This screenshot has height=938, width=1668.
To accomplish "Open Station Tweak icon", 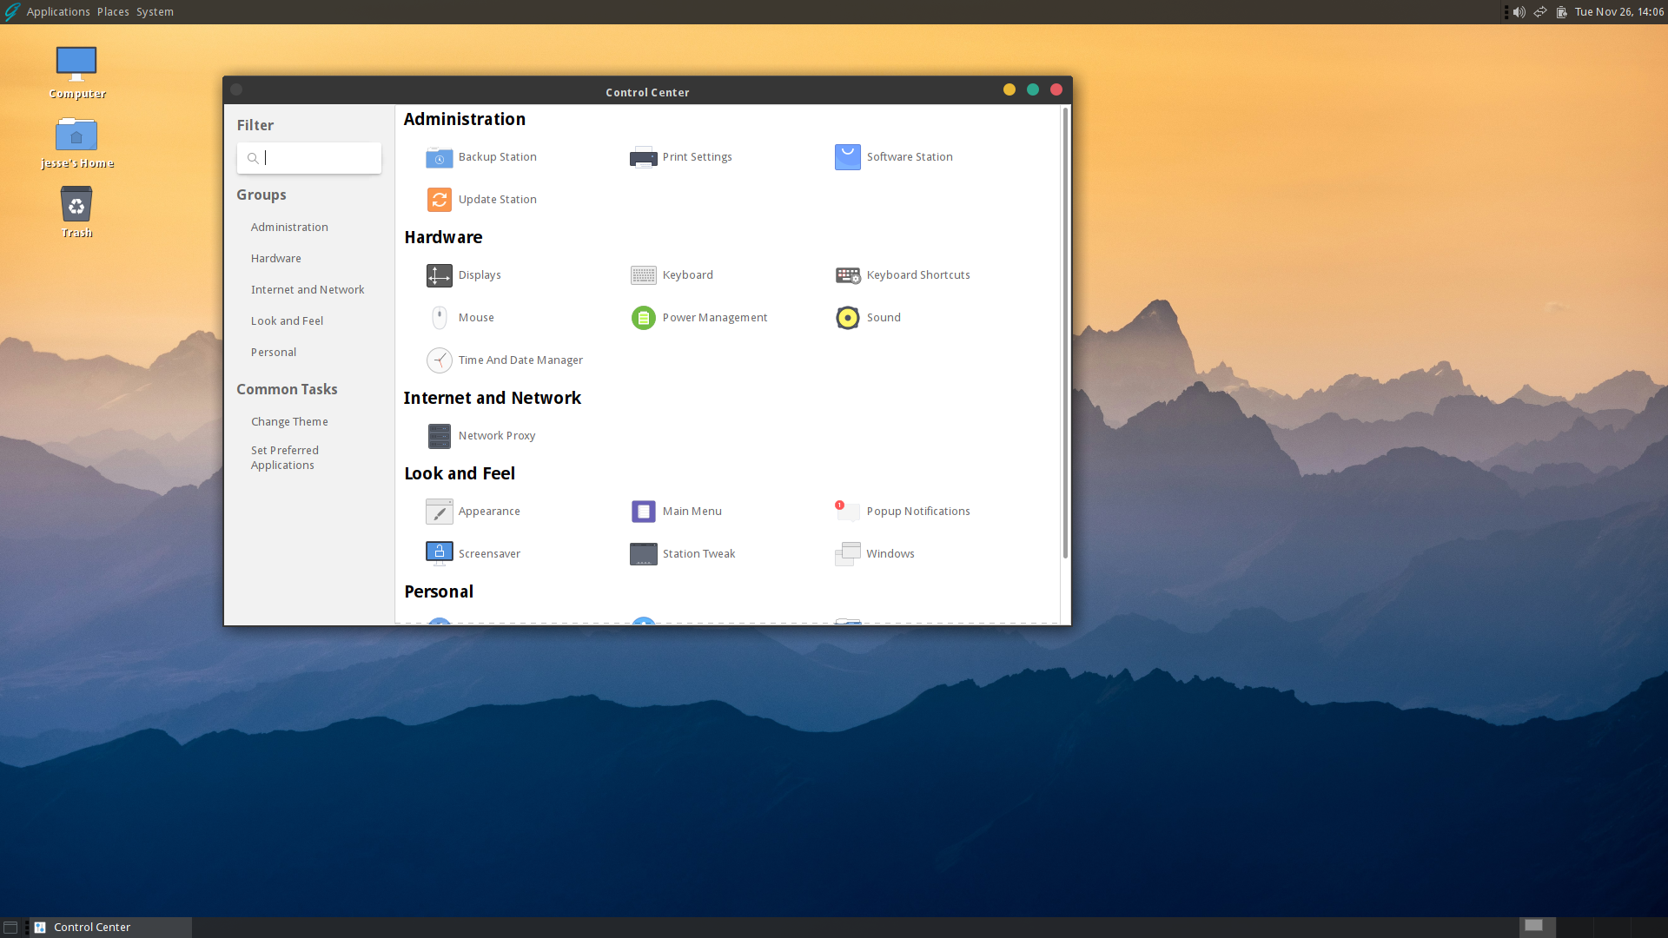I will pyautogui.click(x=643, y=554).
